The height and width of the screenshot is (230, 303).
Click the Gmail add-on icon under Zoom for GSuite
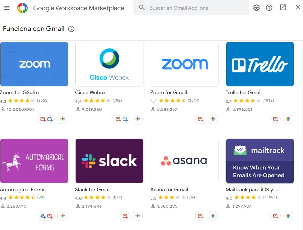click(x=43, y=119)
